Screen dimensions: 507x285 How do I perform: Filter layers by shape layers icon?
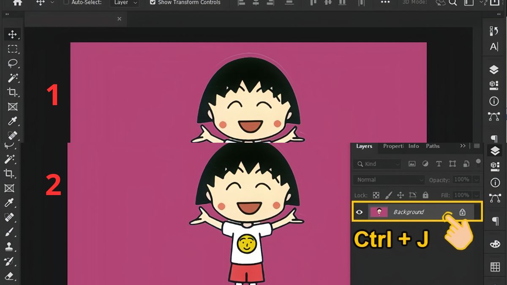coord(452,164)
